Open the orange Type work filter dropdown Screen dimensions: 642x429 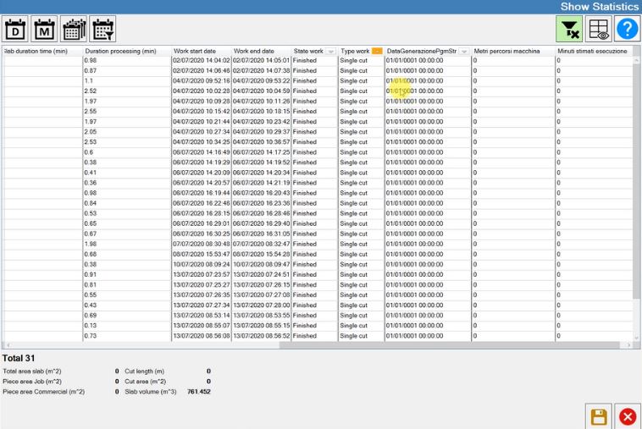click(377, 51)
